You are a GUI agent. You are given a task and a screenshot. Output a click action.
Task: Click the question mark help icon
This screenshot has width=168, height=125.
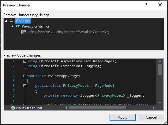tap(146, 5)
